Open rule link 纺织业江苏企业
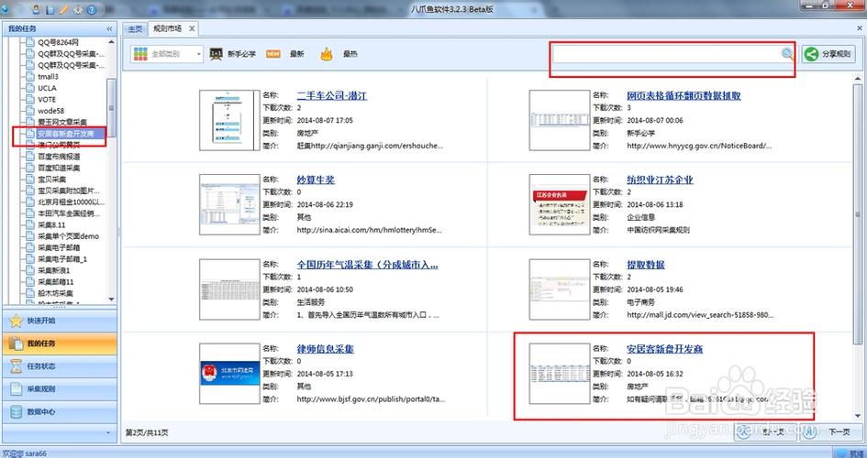Image resolution: width=867 pixels, height=458 pixels. [x=660, y=180]
